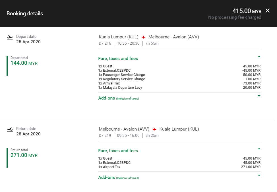277x192 pixels.
Task: Click return flight 'Fare, taxes and fees' heading
Action: tap(118, 151)
